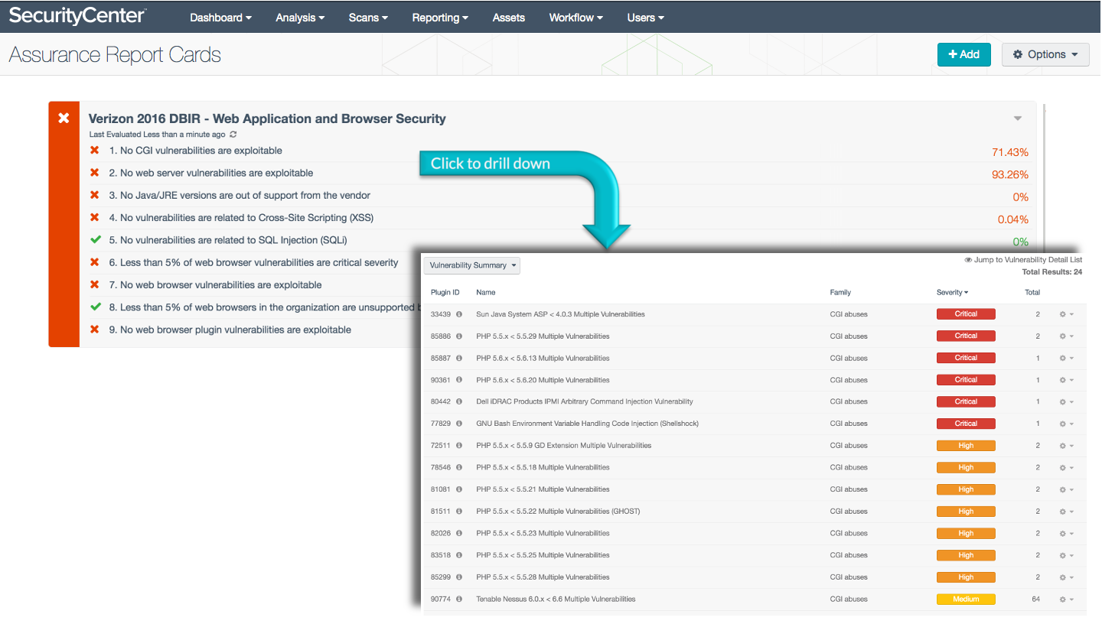Click the Add button
Screen dimensions: 1102x627
point(963,54)
